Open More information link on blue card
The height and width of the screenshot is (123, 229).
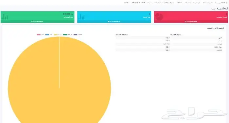(114, 22)
